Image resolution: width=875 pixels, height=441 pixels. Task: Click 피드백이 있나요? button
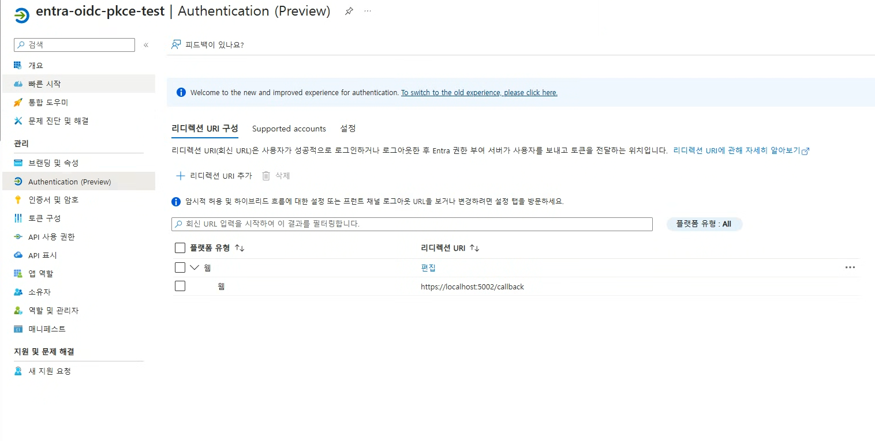coord(208,44)
